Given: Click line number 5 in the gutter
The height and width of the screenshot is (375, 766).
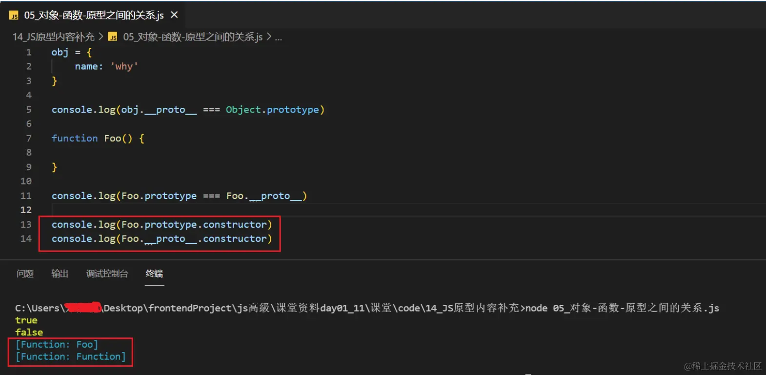Looking at the screenshot, I should [29, 110].
